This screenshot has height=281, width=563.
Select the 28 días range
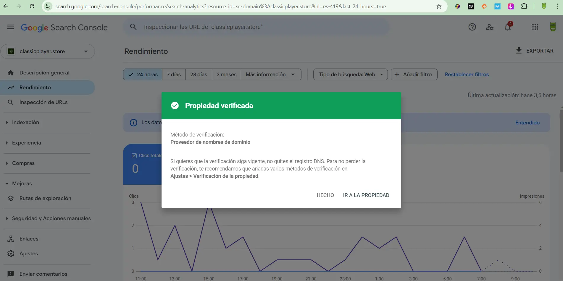(x=199, y=74)
